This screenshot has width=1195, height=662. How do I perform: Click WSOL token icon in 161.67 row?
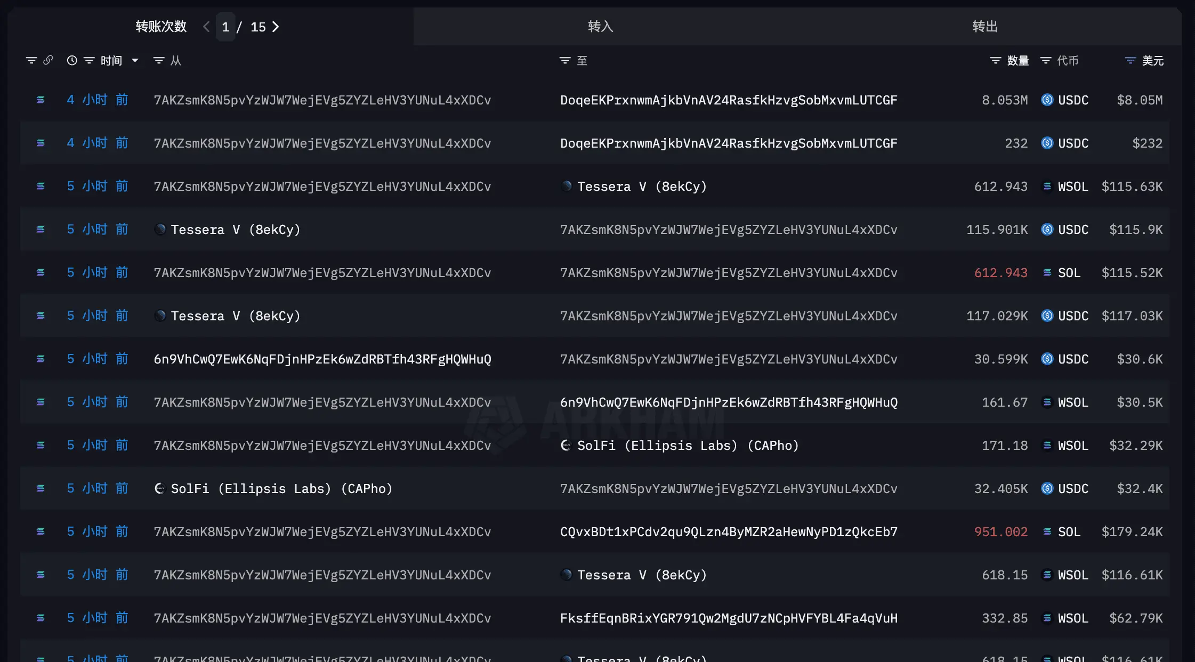1047,402
